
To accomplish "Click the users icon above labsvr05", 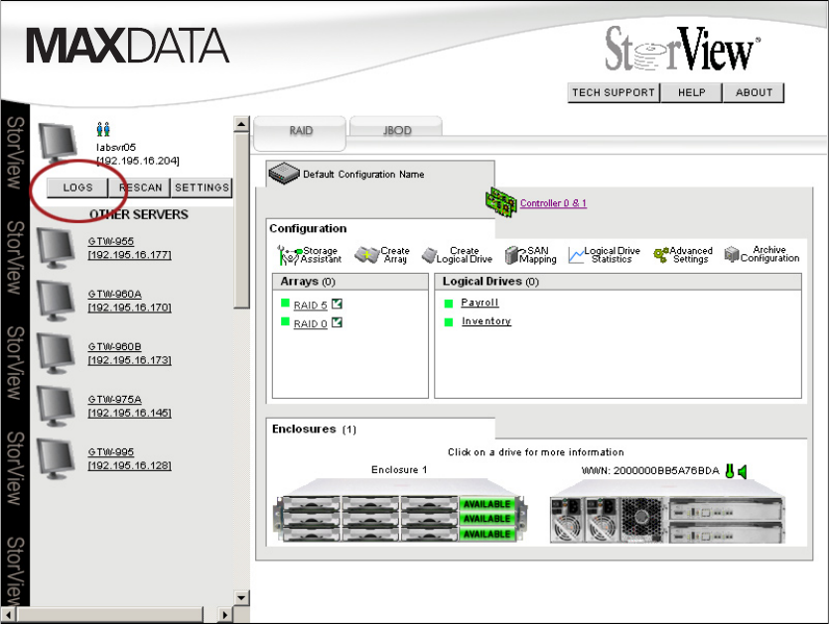I will pyautogui.click(x=103, y=129).
